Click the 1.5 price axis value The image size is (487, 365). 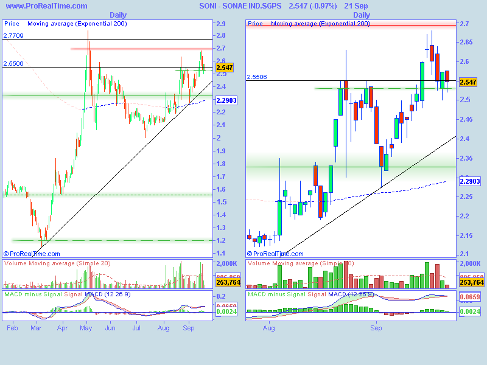coord(221,202)
